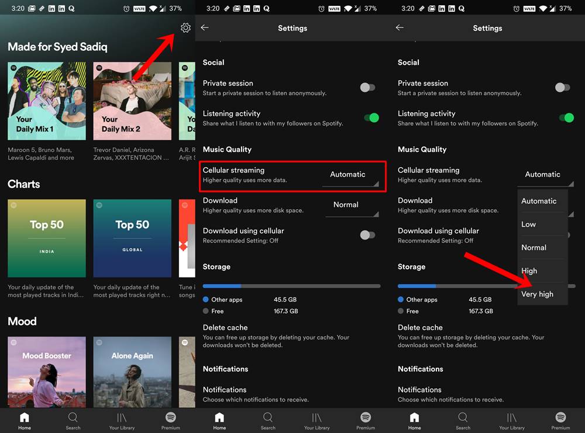
Task: Open Download quality dropdown showing Normal
Action: (x=352, y=207)
